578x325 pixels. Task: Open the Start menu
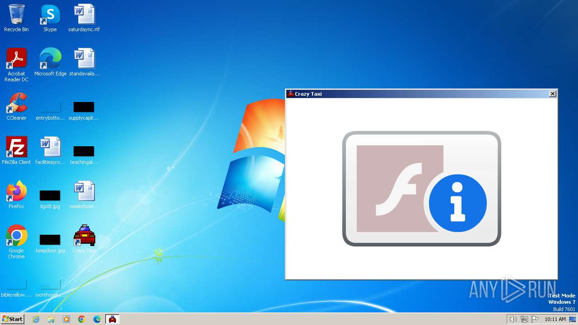click(x=12, y=319)
